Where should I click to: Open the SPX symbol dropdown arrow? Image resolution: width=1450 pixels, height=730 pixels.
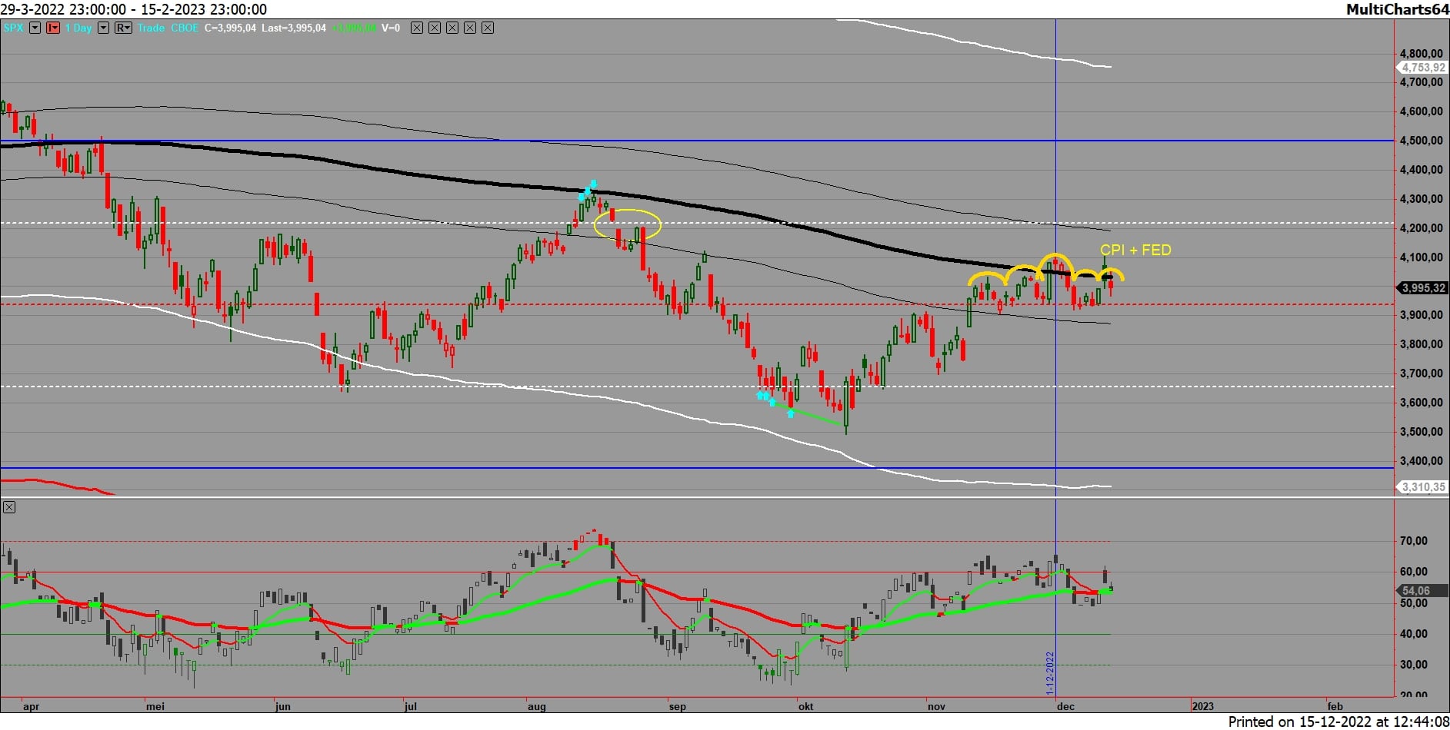35,28
